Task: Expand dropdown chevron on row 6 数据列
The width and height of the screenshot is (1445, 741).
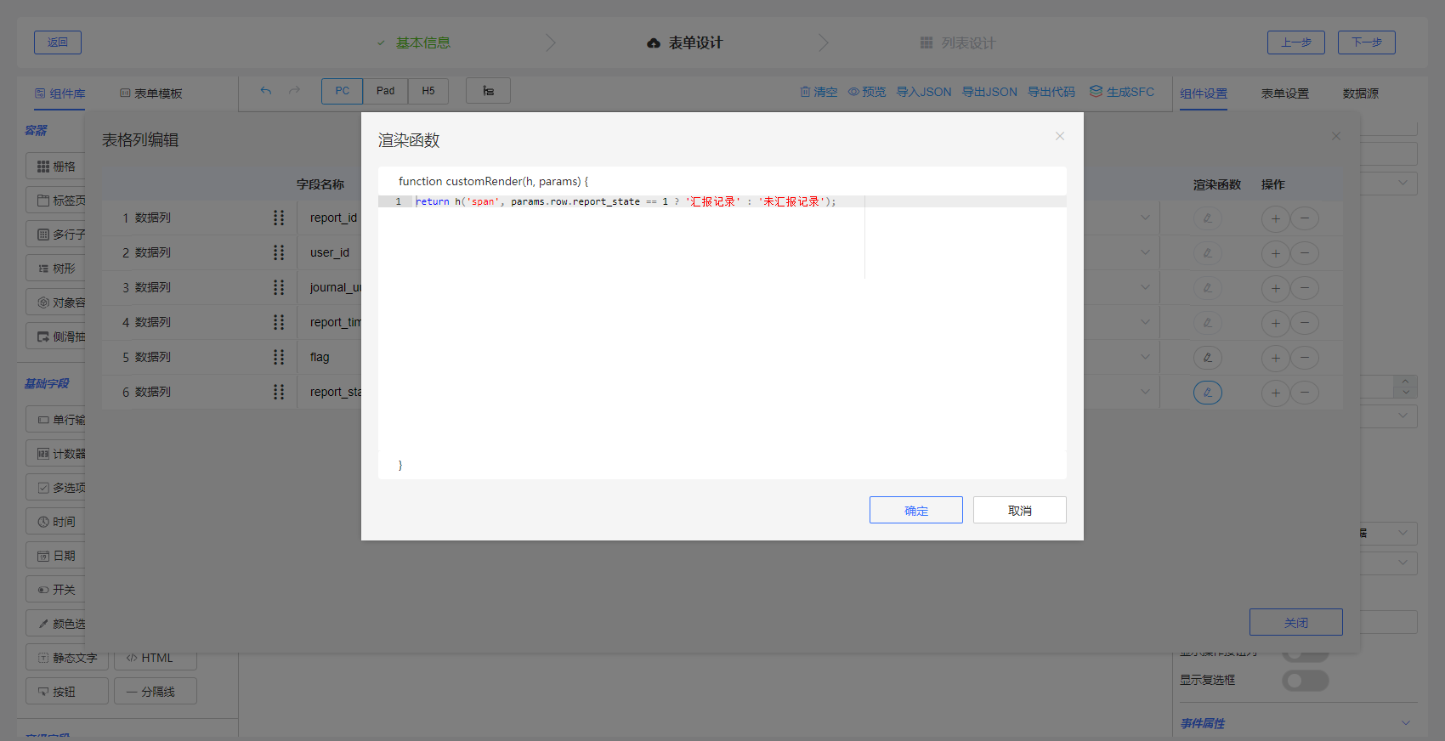Action: coord(1145,392)
